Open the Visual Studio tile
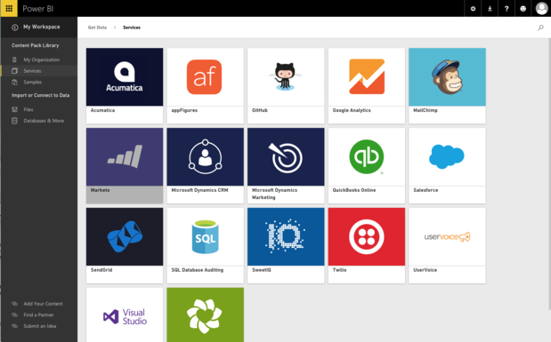Screen dimensions: 551x342 [125, 315]
